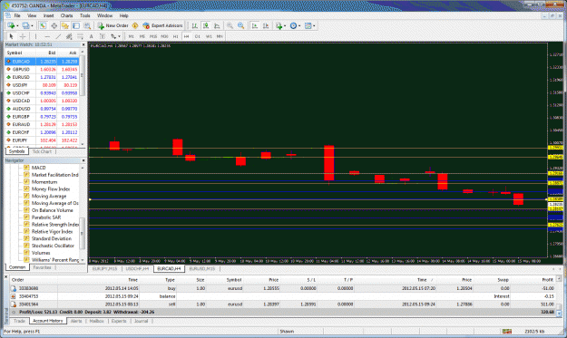Select the Vertical Line tool
The height and width of the screenshot is (338, 567).
click(x=35, y=36)
